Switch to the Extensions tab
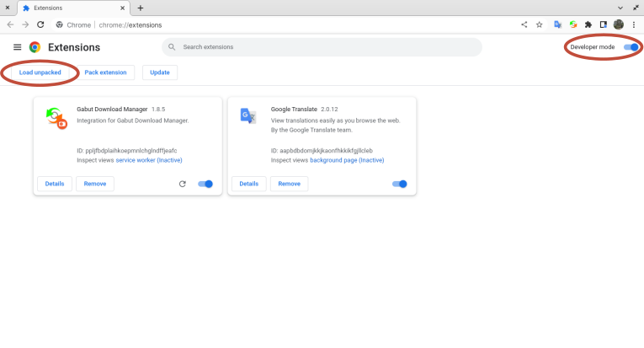Viewport: 644px width, 348px height. (x=74, y=8)
